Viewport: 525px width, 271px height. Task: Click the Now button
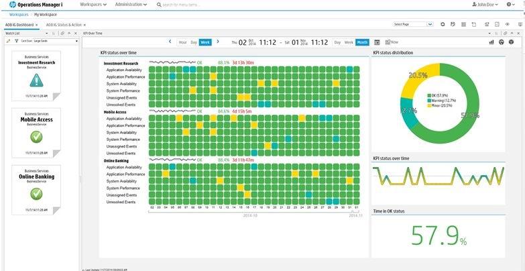tap(392, 42)
